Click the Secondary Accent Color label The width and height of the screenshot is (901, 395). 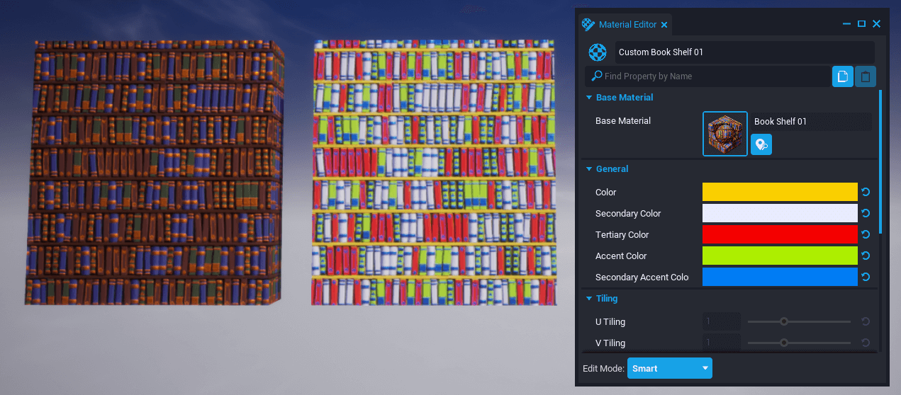click(642, 277)
